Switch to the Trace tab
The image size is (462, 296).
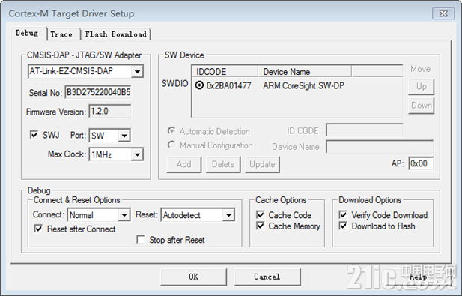[61, 34]
